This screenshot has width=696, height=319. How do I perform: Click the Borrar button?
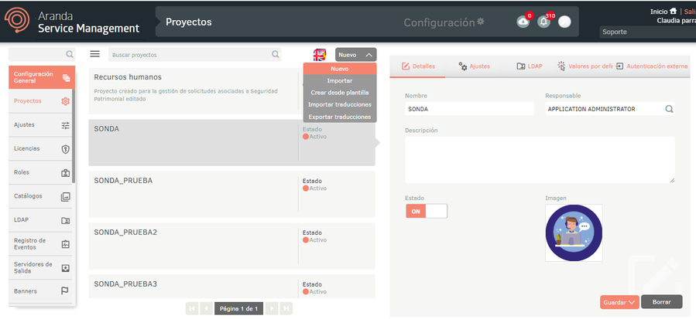pyautogui.click(x=661, y=302)
